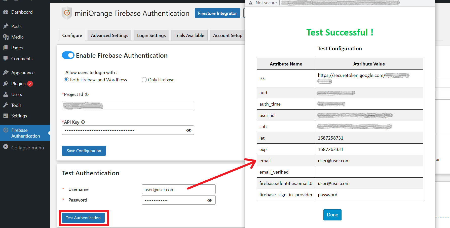Click the Test Authentication button
Image resolution: width=450 pixels, height=228 pixels.
83,218
